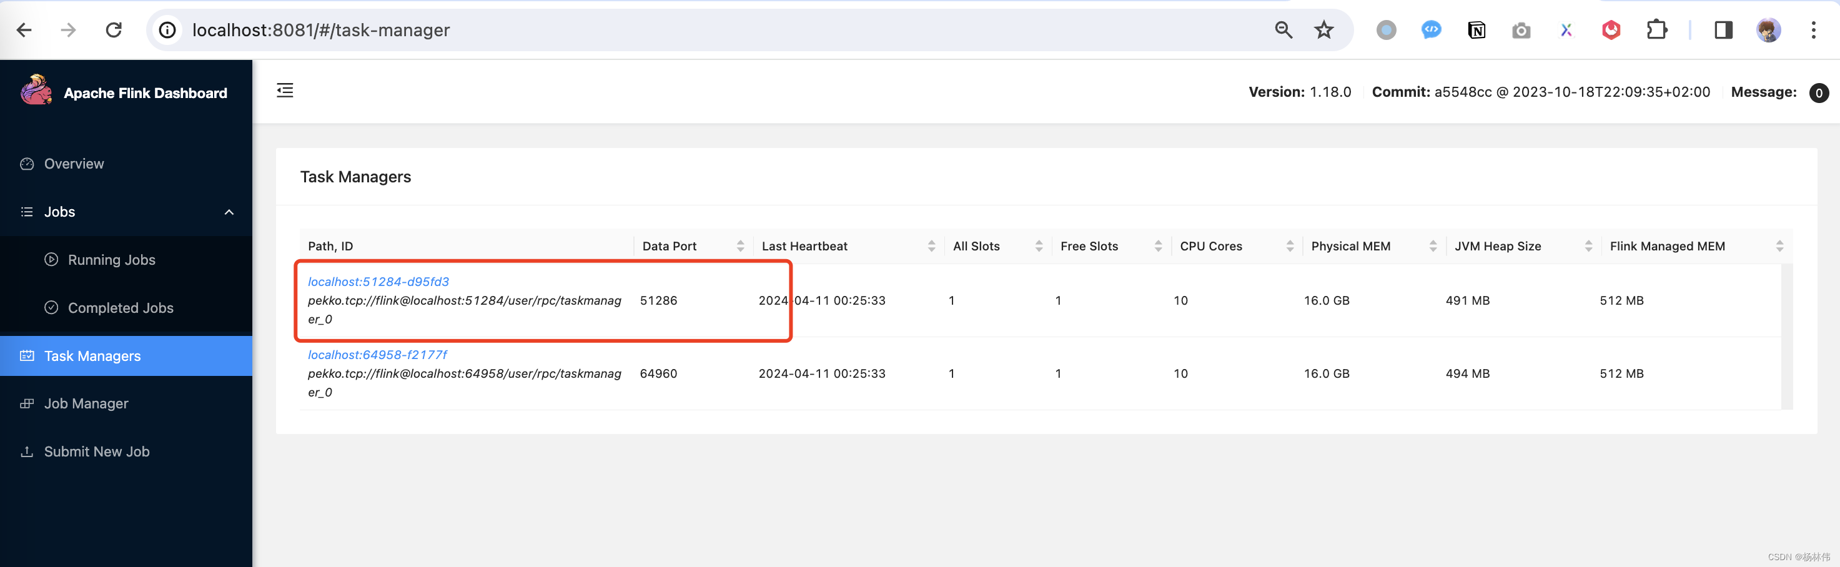Open the Extensions puzzle icon
The image size is (1840, 567).
pos(1656,30)
